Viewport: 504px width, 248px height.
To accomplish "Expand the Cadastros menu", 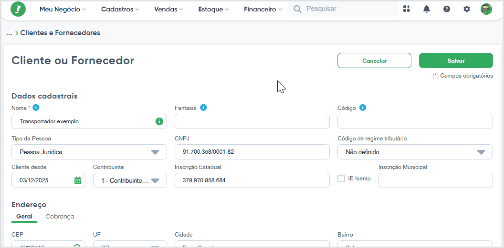I will tap(120, 10).
